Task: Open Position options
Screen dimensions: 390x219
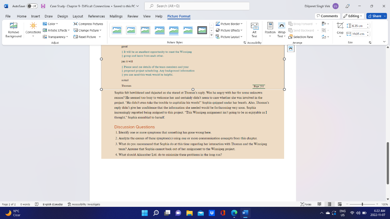Action: click(x=270, y=30)
